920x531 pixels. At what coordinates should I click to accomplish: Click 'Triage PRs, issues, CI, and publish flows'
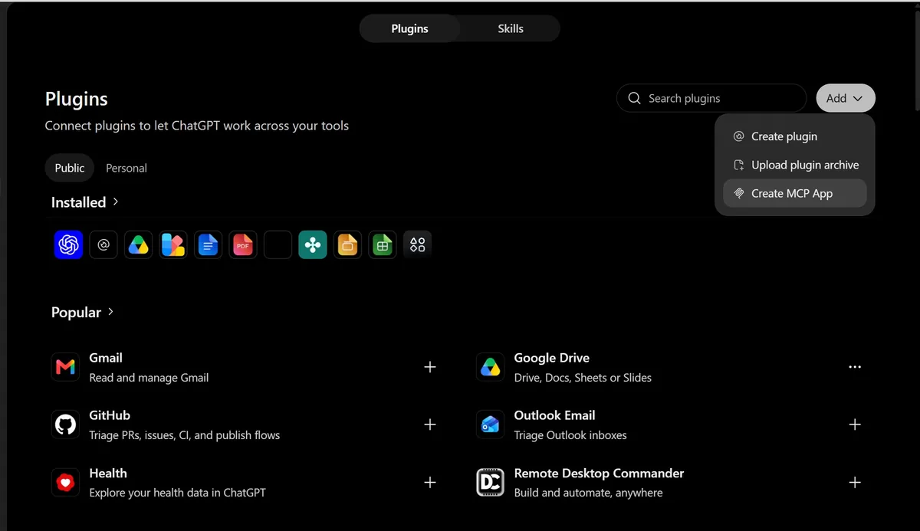pos(185,435)
